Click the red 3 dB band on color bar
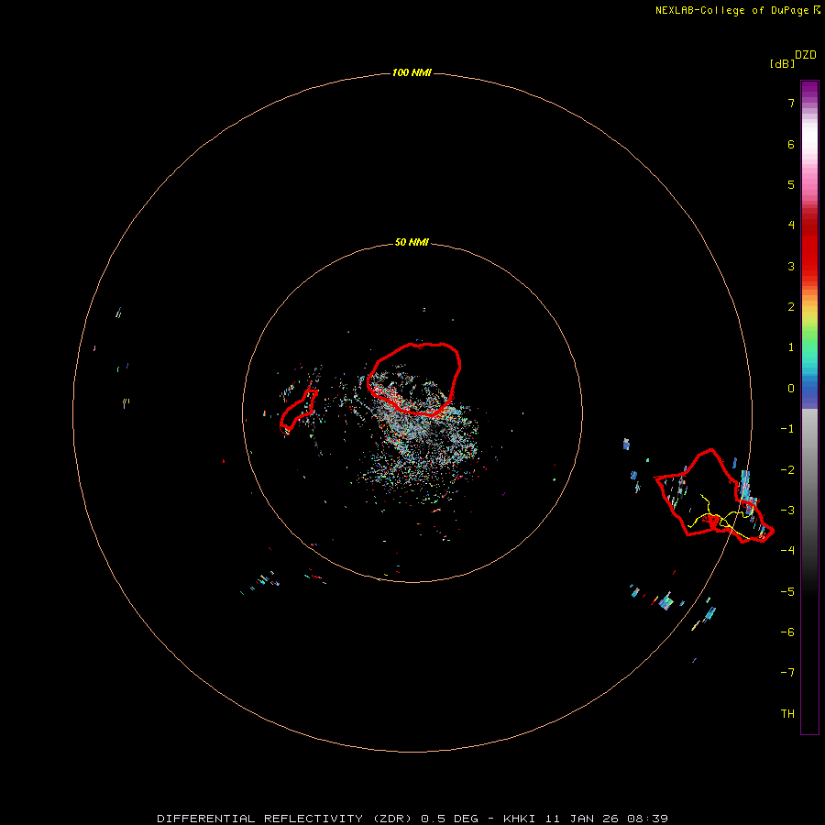 point(809,266)
